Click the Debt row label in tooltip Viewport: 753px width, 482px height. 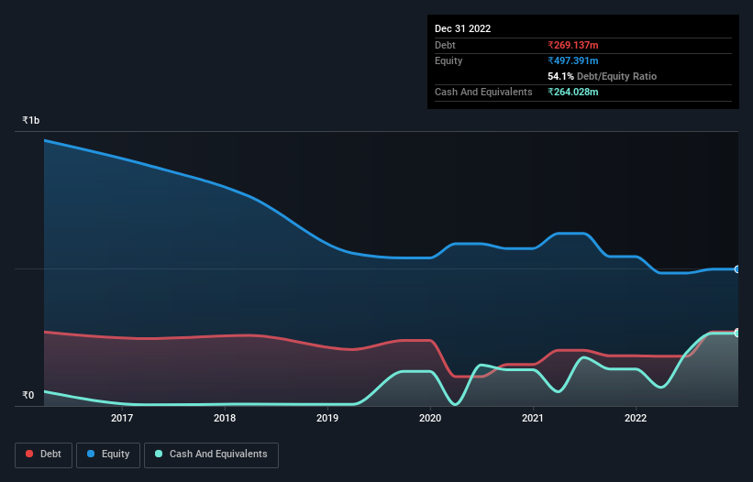point(445,45)
